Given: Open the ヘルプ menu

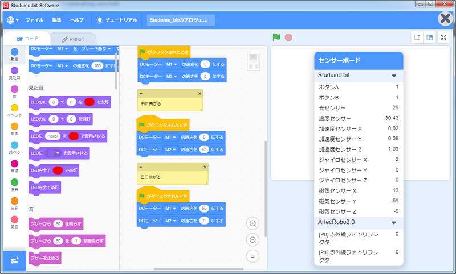Looking at the screenshot, I should coord(77,20).
